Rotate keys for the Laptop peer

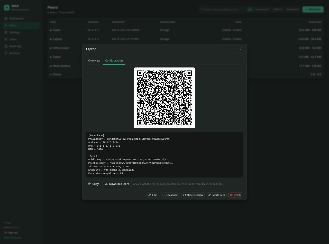point(216,195)
